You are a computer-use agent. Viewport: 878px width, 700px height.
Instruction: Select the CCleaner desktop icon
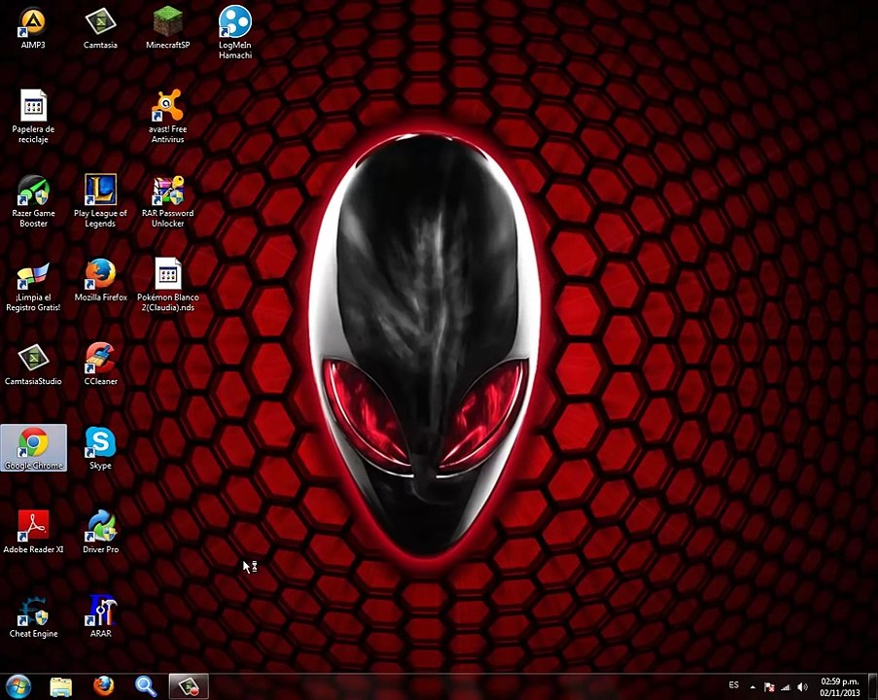pos(100,360)
